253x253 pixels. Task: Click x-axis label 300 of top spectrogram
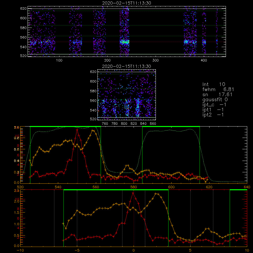pyautogui.click(x=156, y=60)
